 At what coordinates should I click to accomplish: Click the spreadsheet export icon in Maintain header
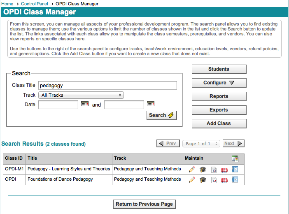tap(235, 159)
